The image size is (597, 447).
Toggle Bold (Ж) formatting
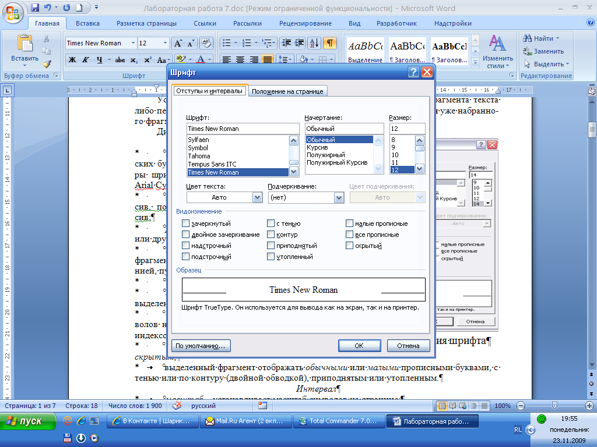(x=72, y=60)
